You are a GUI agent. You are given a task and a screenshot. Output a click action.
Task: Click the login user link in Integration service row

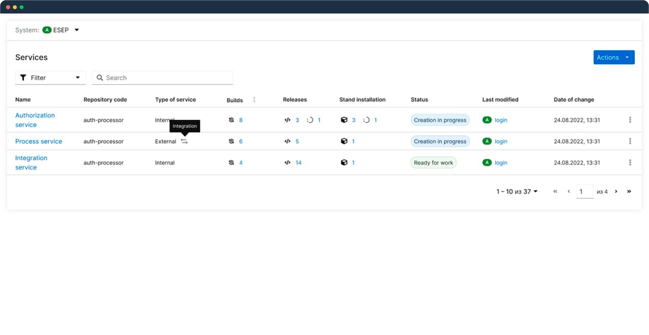coord(501,162)
